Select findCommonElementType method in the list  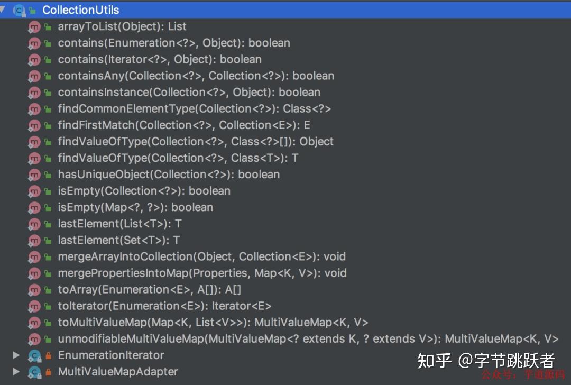coord(194,108)
